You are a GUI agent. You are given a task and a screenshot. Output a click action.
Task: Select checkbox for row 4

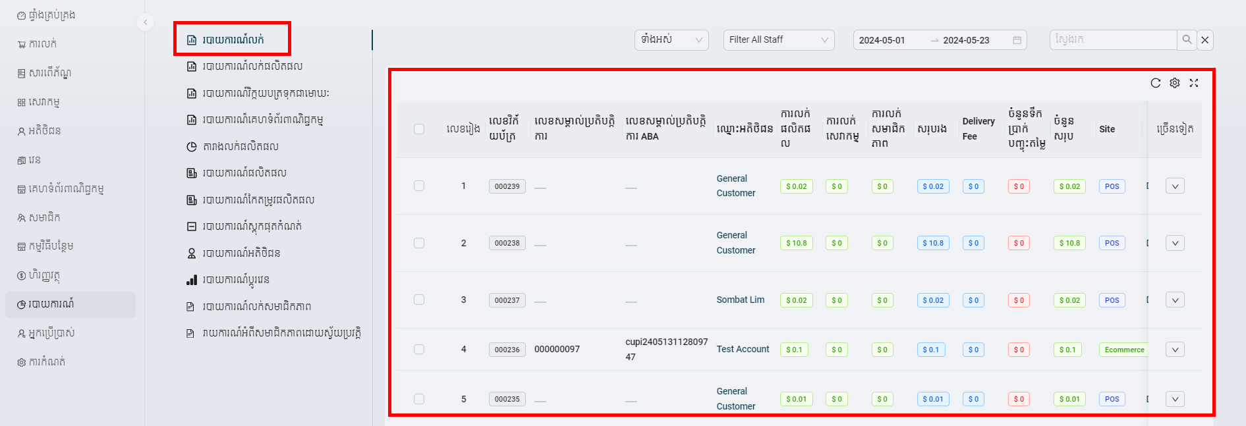(419, 349)
